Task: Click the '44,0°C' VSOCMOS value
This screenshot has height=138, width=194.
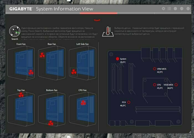Action: pyautogui.click(x=170, y=88)
